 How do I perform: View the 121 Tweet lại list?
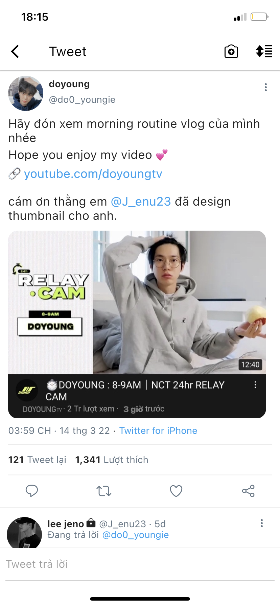point(37,460)
